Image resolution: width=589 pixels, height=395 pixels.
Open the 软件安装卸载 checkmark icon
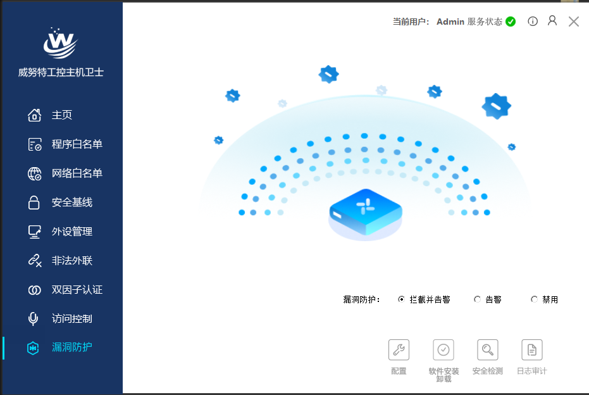point(443,349)
